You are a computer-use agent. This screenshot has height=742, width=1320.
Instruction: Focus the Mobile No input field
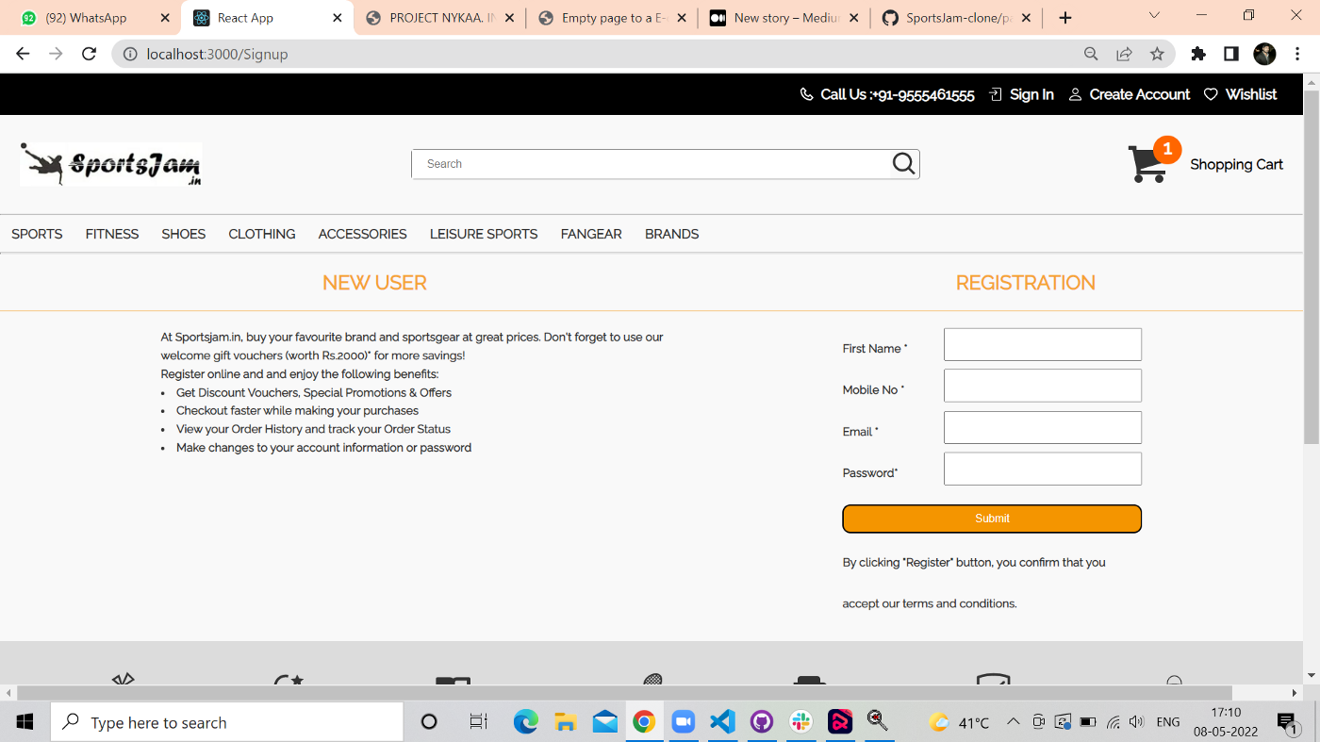pos(1043,386)
